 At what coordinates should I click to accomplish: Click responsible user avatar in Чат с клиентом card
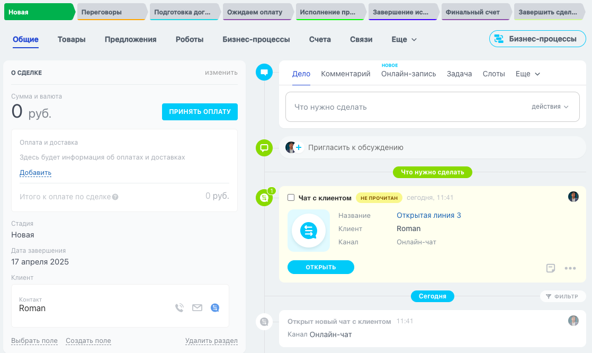click(x=573, y=197)
